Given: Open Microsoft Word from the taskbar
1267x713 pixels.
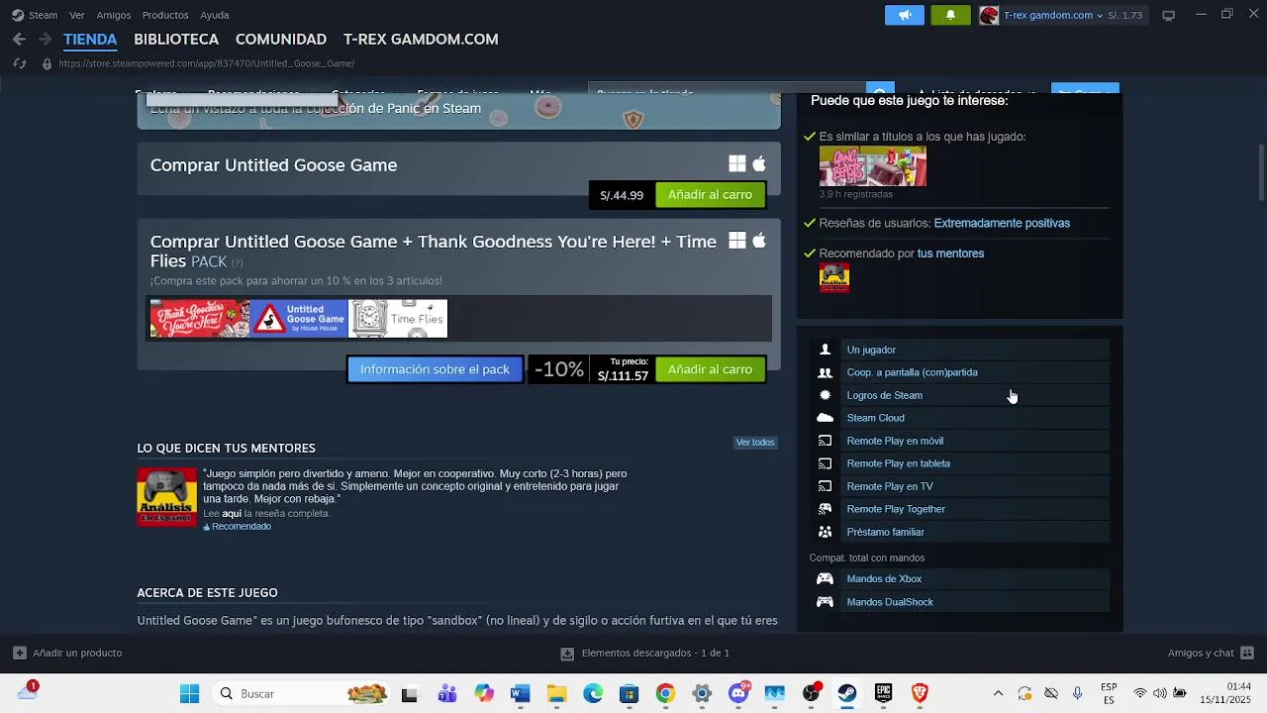Looking at the screenshot, I should [x=521, y=694].
